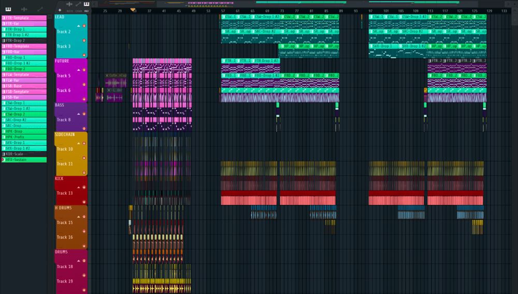The height and width of the screenshot is (294, 518).
Task: Select FBD-Drop 2 pattern in the list
Action: 24,69
